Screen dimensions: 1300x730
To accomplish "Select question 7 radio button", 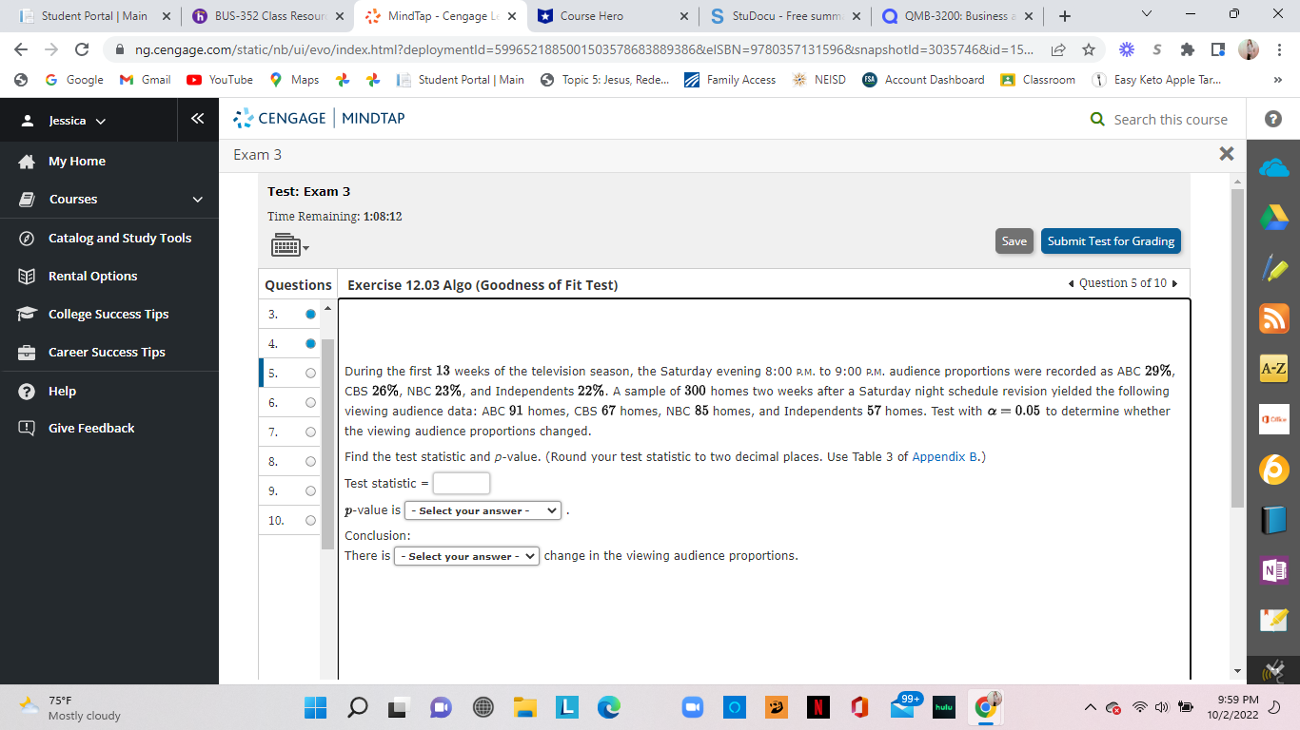I will [308, 432].
